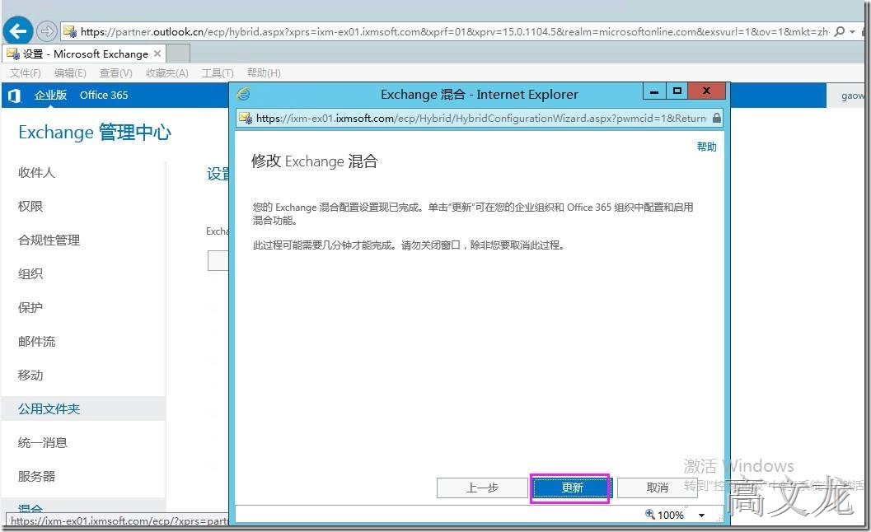This screenshot has height=532, width=871.
Task: Maximize the Exchange 混合 popup window
Action: 677,91
